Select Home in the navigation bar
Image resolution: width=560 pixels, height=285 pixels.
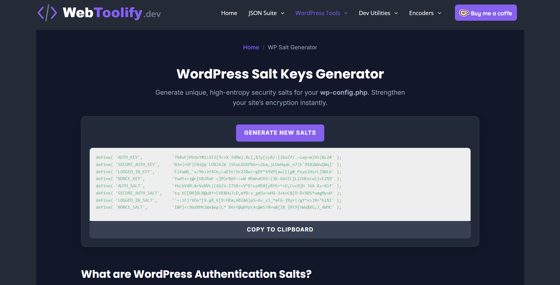pos(229,13)
